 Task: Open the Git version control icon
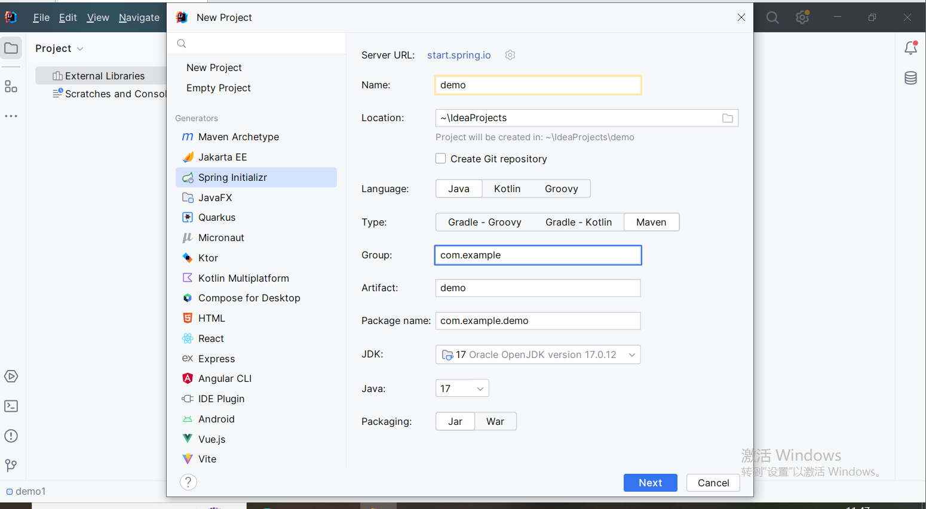click(x=11, y=465)
